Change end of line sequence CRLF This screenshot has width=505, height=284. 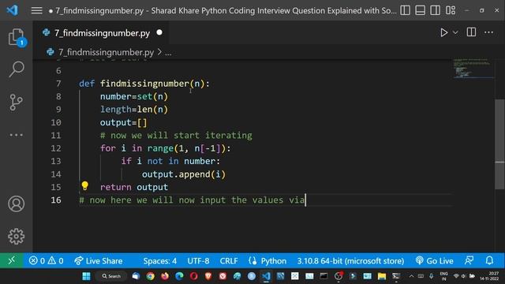pyautogui.click(x=229, y=261)
